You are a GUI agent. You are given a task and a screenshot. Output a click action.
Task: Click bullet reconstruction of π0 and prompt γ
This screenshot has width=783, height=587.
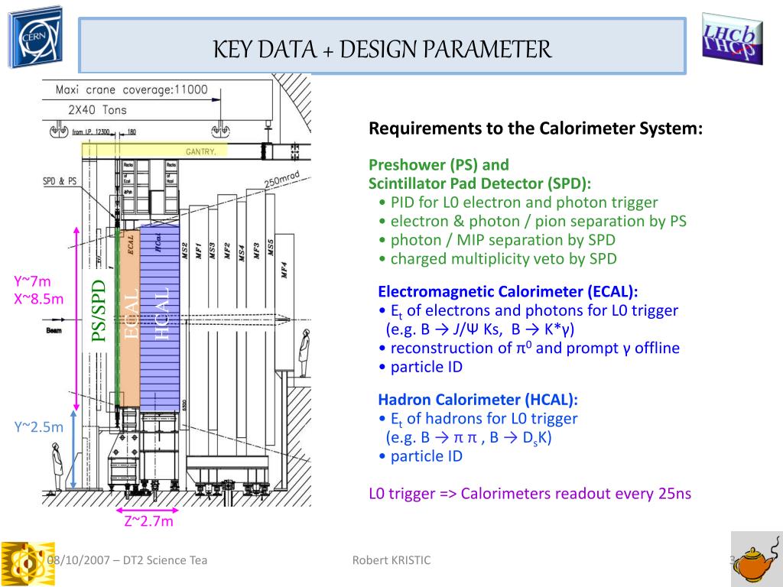[x=529, y=348]
